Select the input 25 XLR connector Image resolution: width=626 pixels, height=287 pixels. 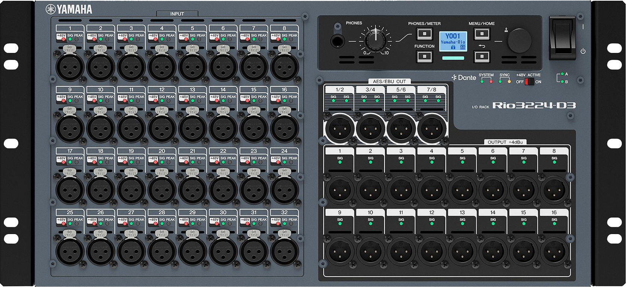tap(70, 251)
